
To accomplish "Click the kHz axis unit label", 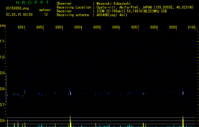I will [3, 26].
